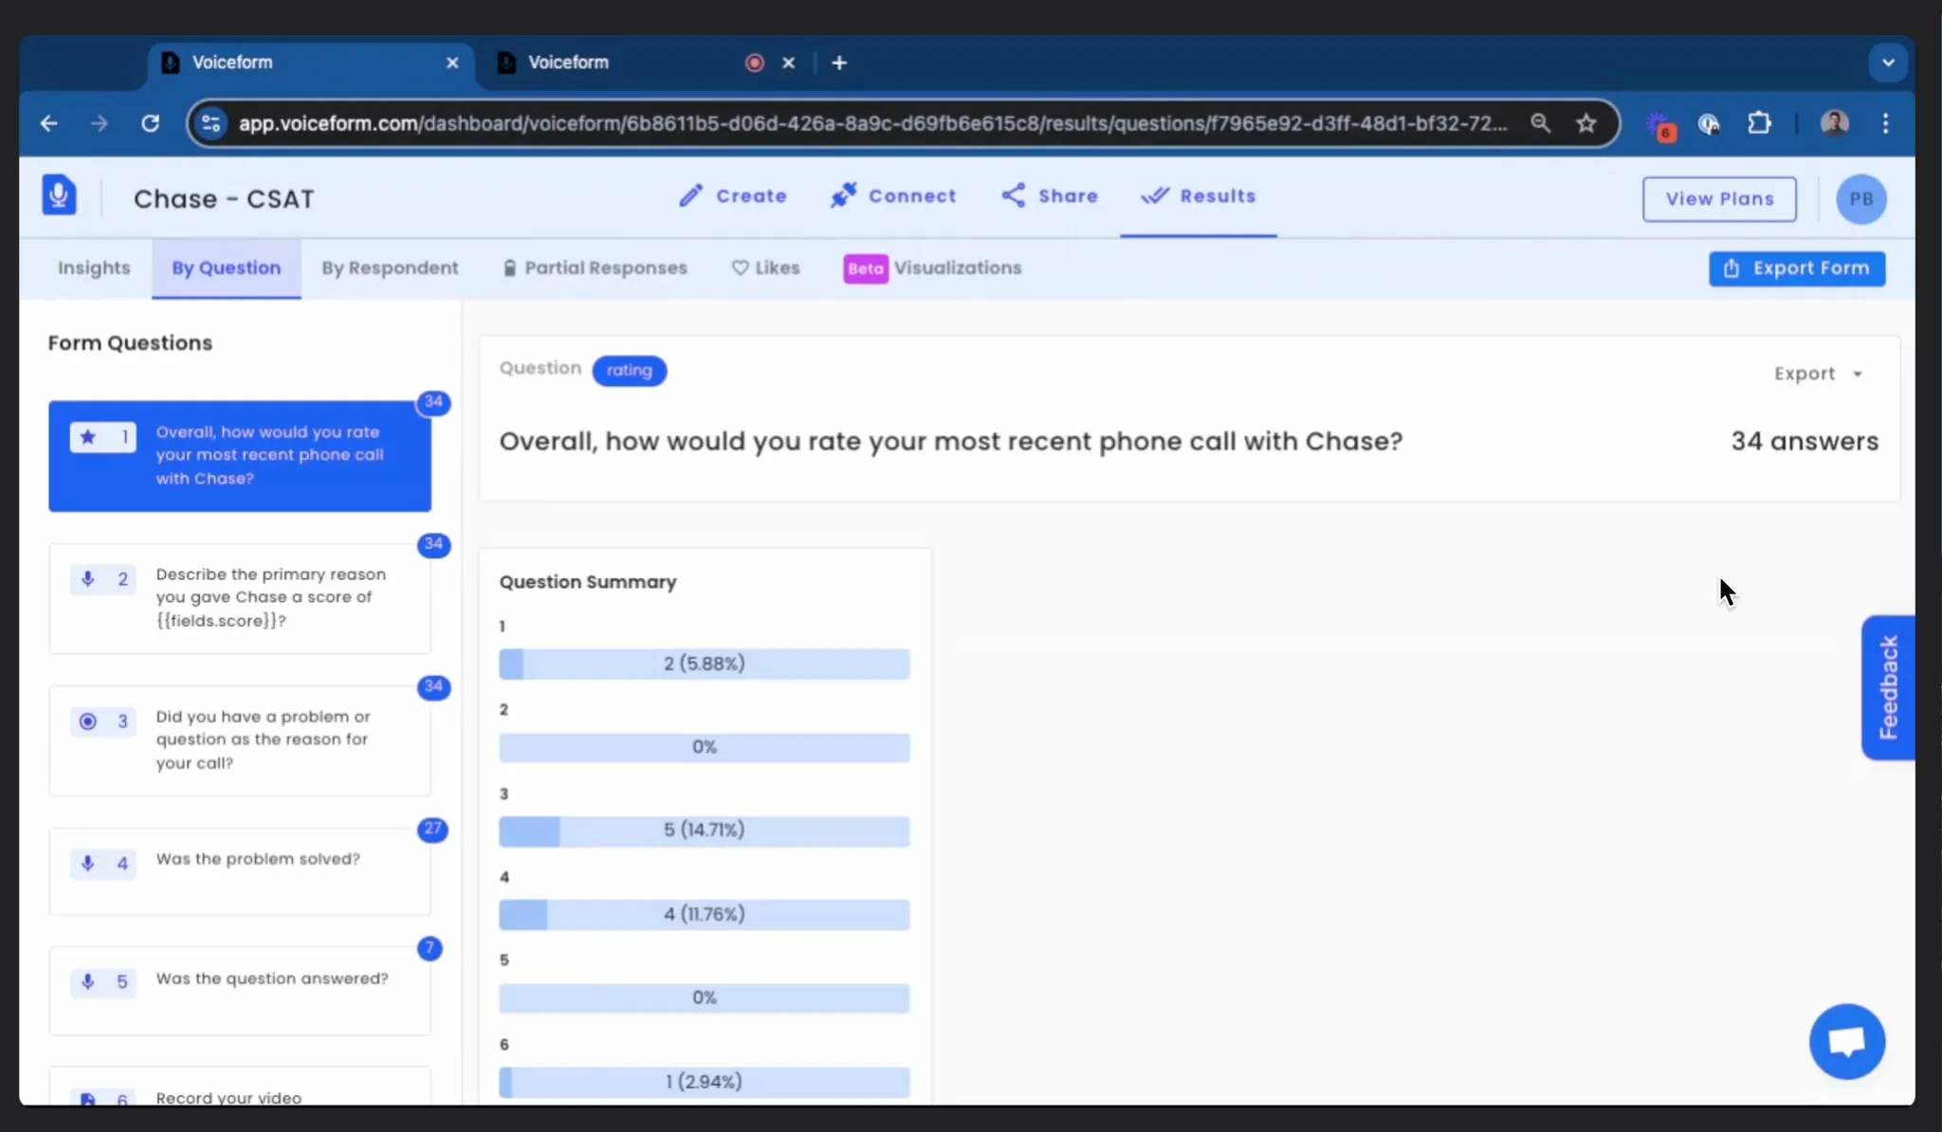Image resolution: width=1942 pixels, height=1132 pixels.
Task: Click the bookmark star icon in address bar
Action: (1586, 123)
